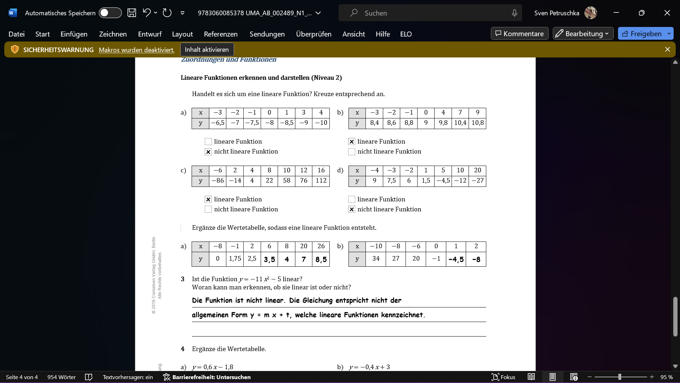The width and height of the screenshot is (680, 383).
Task: Click the zoom slider handle
Action: (619, 377)
